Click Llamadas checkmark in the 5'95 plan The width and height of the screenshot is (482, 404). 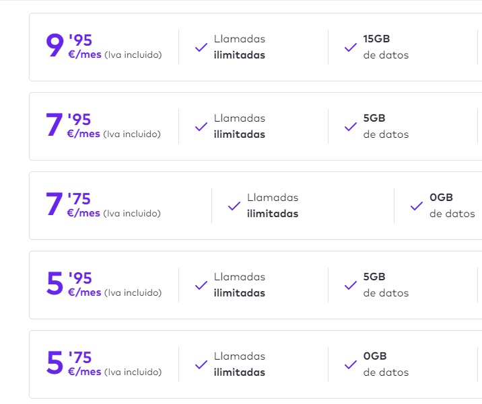[201, 286]
